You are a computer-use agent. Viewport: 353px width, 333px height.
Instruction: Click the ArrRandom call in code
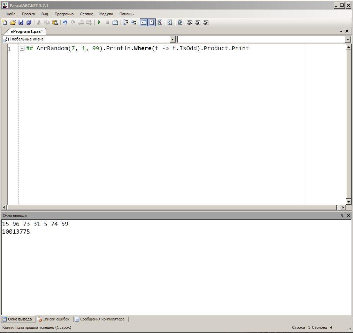pos(52,48)
